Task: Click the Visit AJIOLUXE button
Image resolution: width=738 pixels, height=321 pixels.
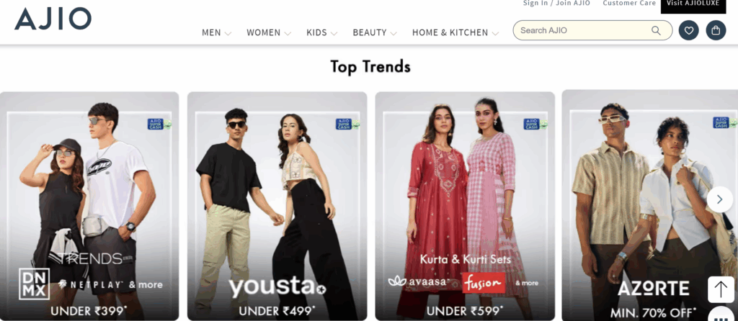Action: 693,5
